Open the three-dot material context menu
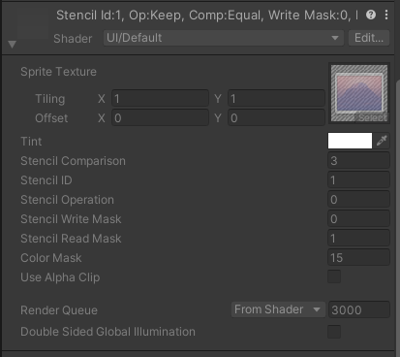The image size is (400, 357). 386,15
